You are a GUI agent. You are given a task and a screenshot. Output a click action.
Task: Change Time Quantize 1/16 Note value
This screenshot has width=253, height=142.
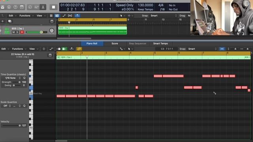pos(13,78)
